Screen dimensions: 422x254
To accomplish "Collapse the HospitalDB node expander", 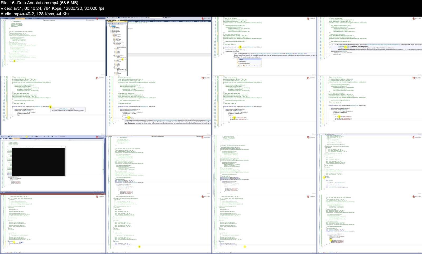I will (111, 33).
